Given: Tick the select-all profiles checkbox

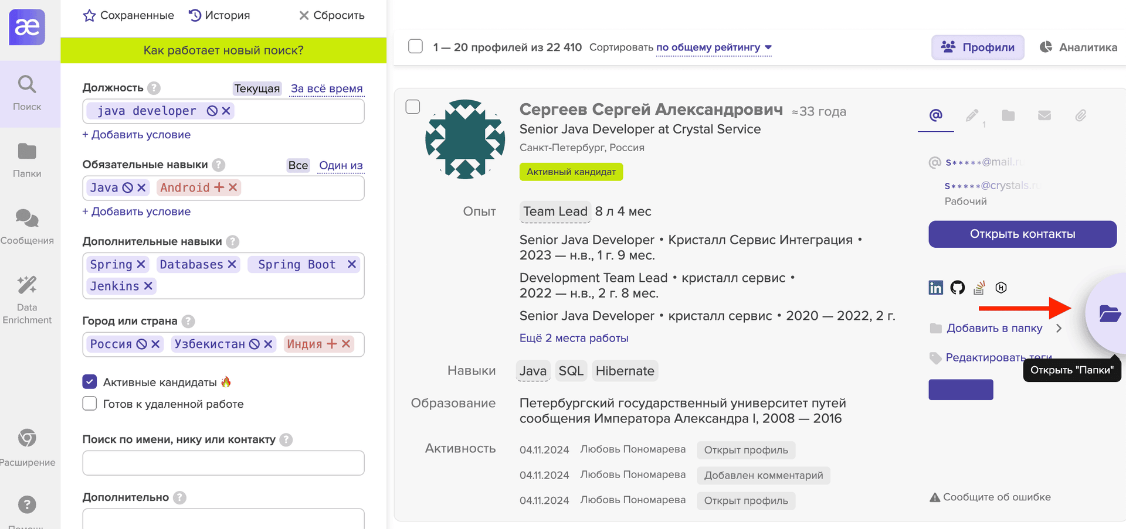Looking at the screenshot, I should click(415, 46).
